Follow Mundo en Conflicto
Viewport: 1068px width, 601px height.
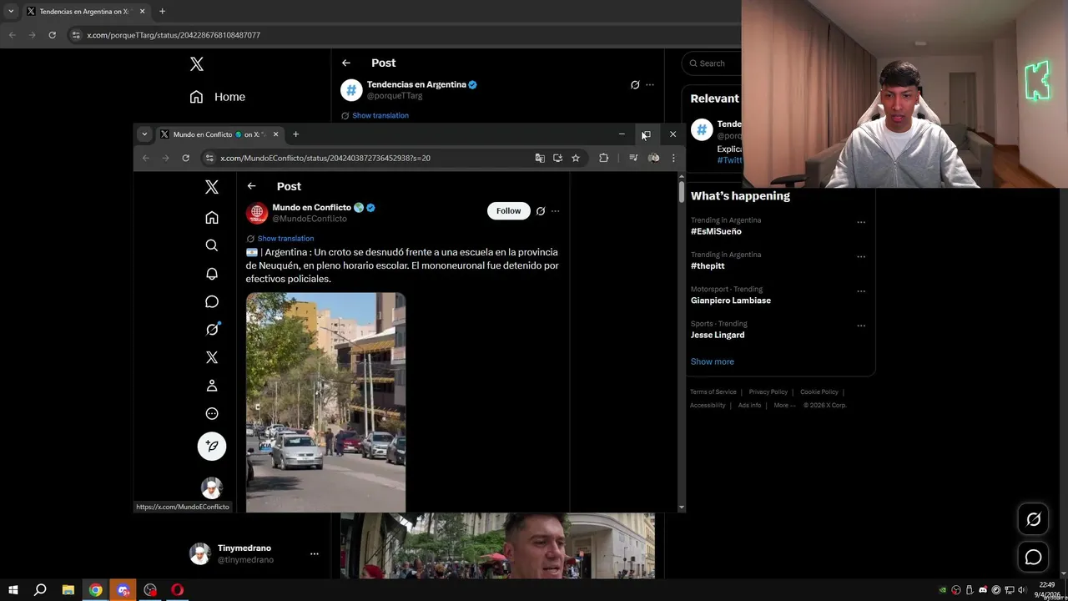(x=508, y=211)
